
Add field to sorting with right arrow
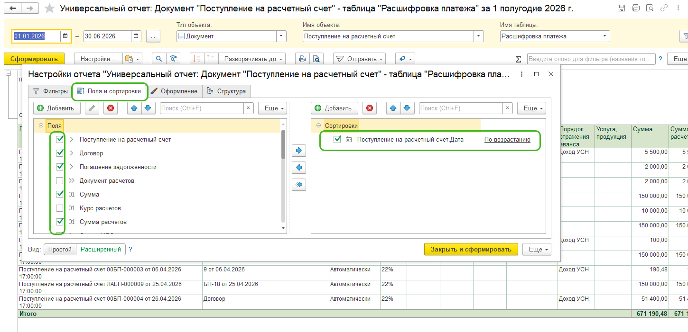[x=299, y=151]
